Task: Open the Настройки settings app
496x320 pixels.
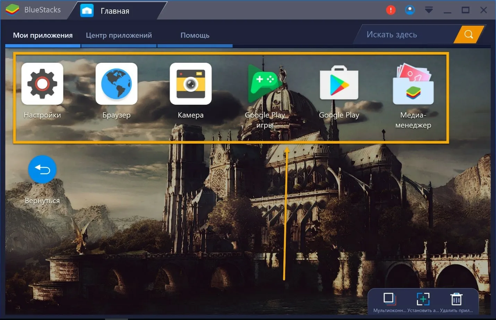Action: click(x=42, y=84)
